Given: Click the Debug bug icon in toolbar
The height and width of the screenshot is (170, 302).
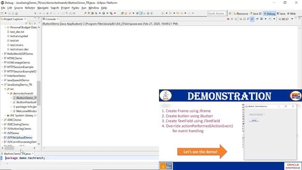Looking at the screenshot, I should click(96, 13).
